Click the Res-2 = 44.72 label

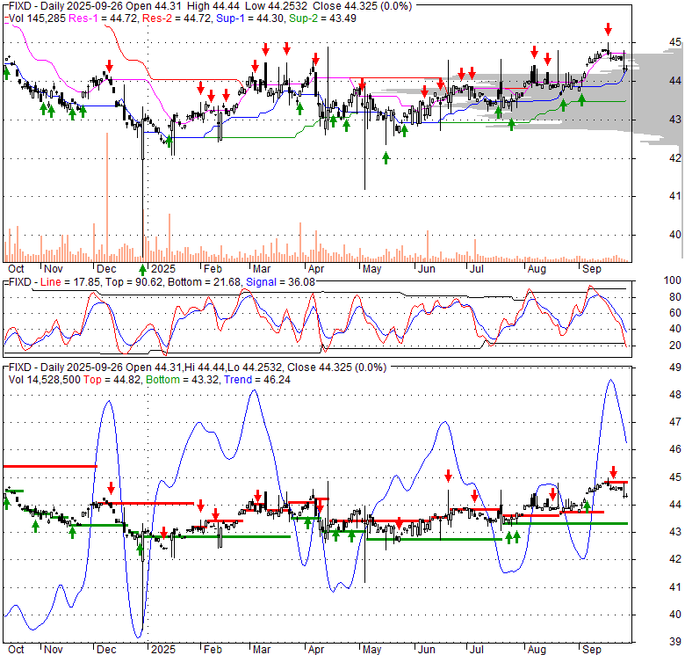point(177,18)
